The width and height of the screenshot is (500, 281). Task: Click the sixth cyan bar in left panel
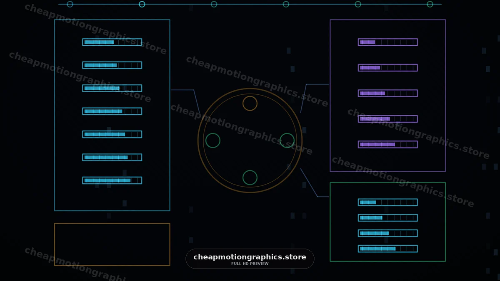(112, 158)
